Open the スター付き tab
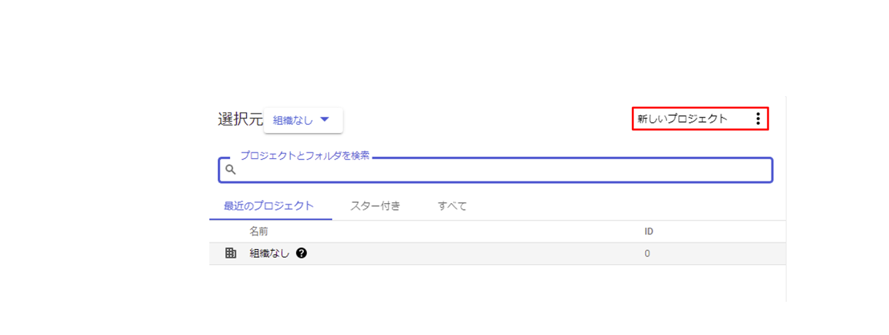889x335 pixels. click(x=376, y=206)
